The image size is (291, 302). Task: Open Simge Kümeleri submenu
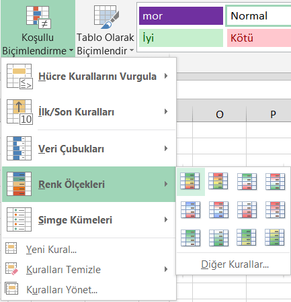(89, 219)
